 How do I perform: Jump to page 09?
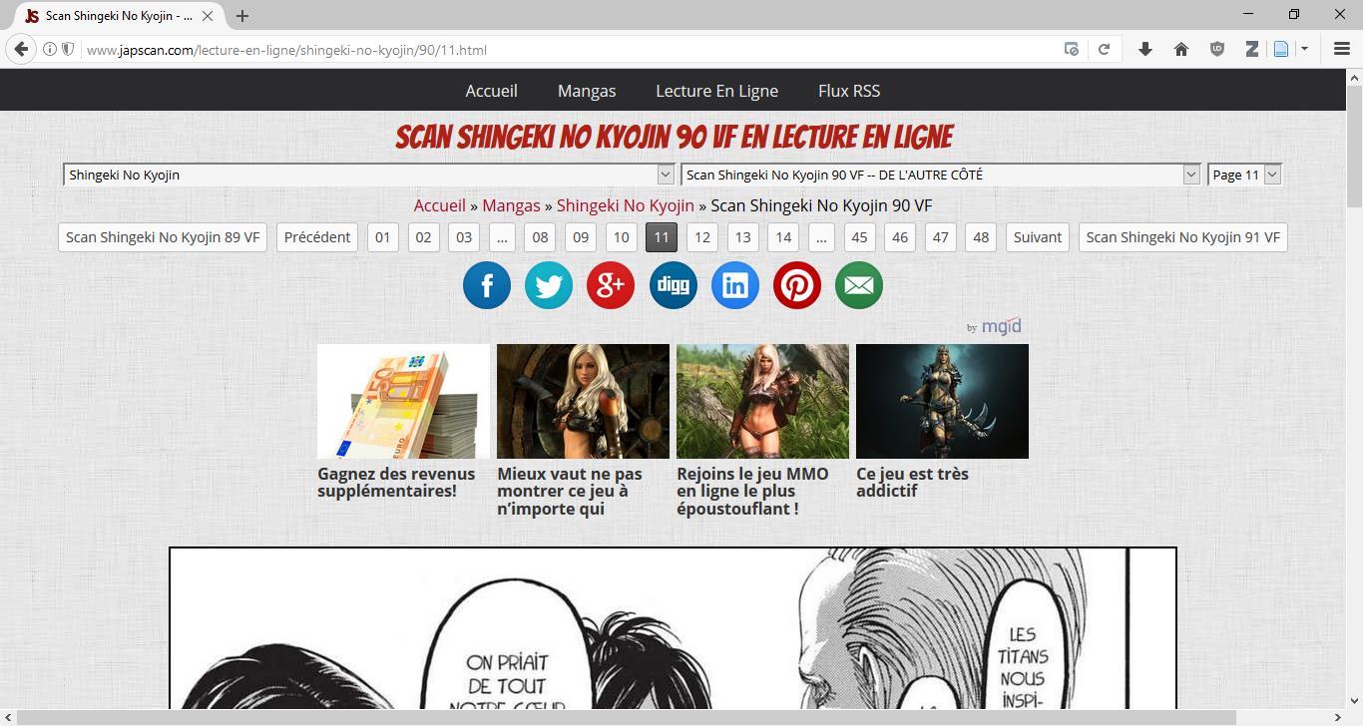point(581,237)
